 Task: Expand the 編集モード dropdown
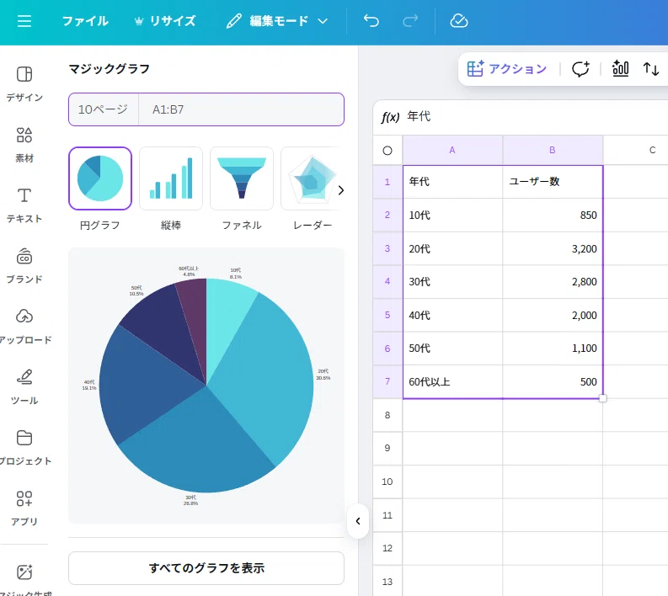click(x=277, y=21)
